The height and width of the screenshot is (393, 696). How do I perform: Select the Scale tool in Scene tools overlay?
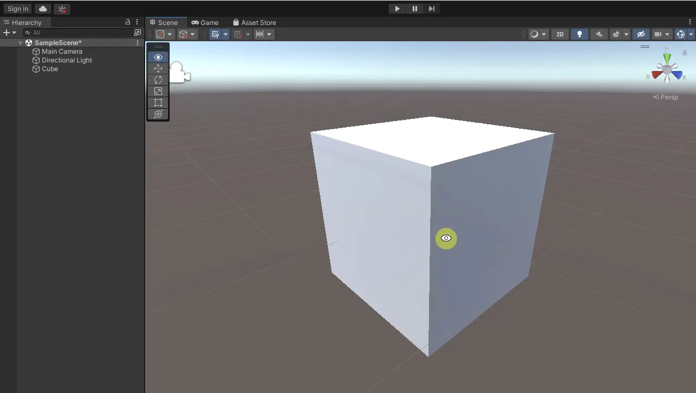(x=158, y=91)
